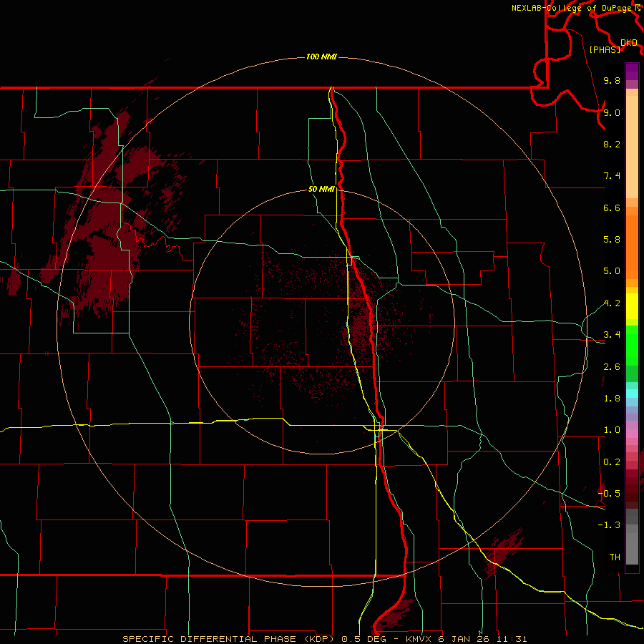Pick the purple band atop the color bar
644x644 pixels.
tap(632, 72)
